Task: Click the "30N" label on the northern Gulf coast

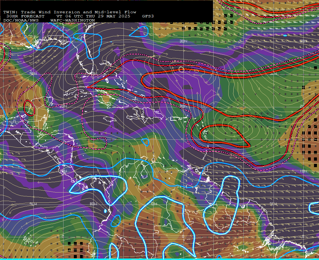Action: pos(63,41)
